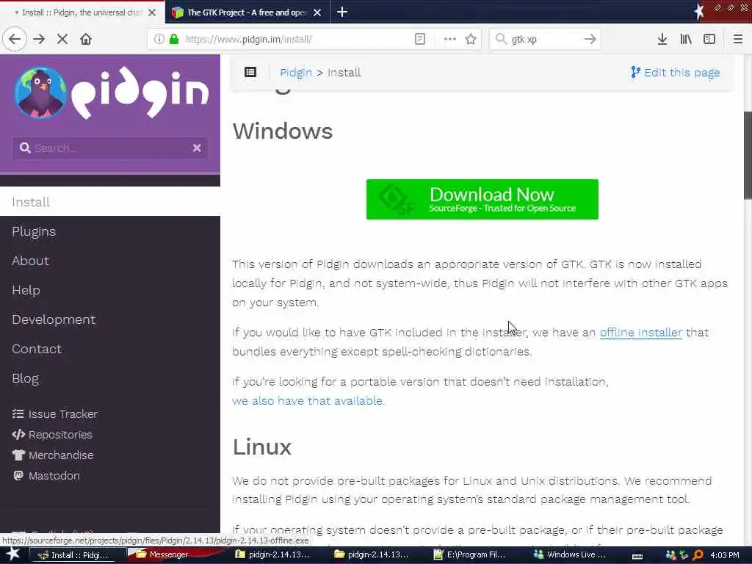The image size is (752, 564).
Task: Open About in the sidebar
Action: click(x=30, y=261)
